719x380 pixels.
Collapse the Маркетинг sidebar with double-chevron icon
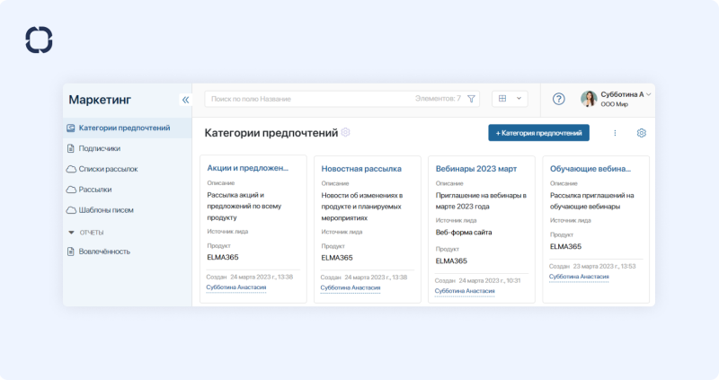185,100
